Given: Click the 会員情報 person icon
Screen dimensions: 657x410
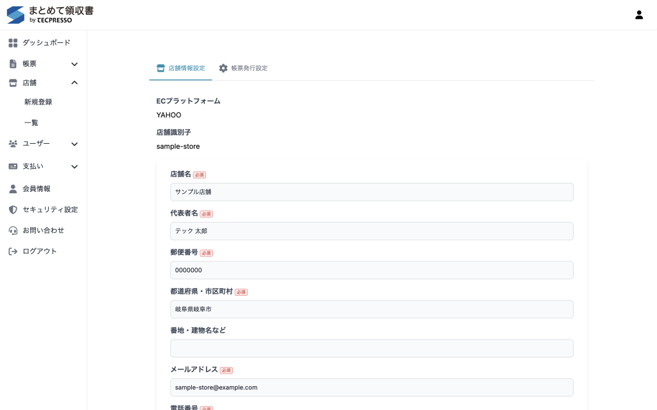Looking at the screenshot, I should pyautogui.click(x=13, y=189).
